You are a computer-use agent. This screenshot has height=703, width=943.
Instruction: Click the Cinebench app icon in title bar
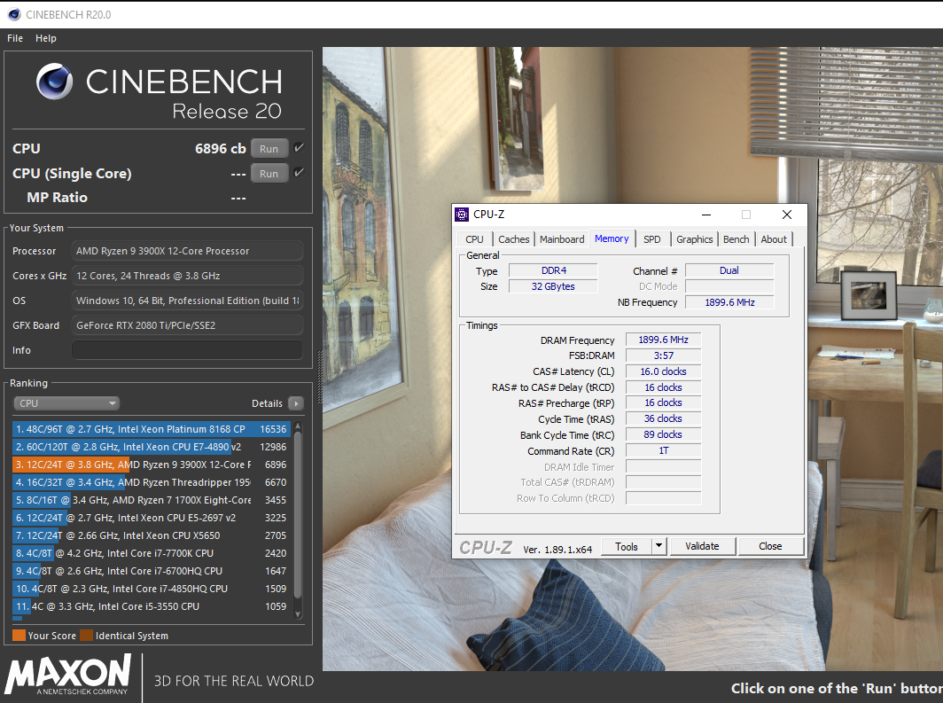(13, 14)
